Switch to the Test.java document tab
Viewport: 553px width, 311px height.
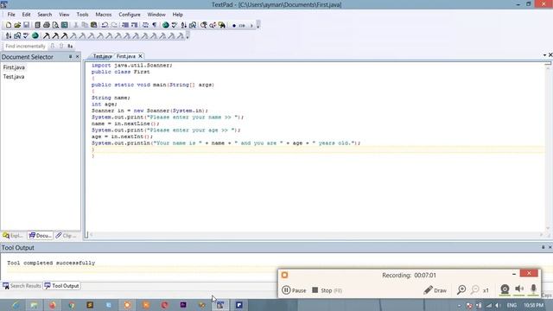click(x=102, y=56)
